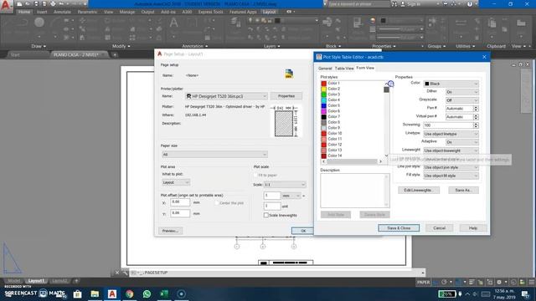Open the Color dropdown showing Black
Screen dimensions: 536x301
(x=451, y=84)
